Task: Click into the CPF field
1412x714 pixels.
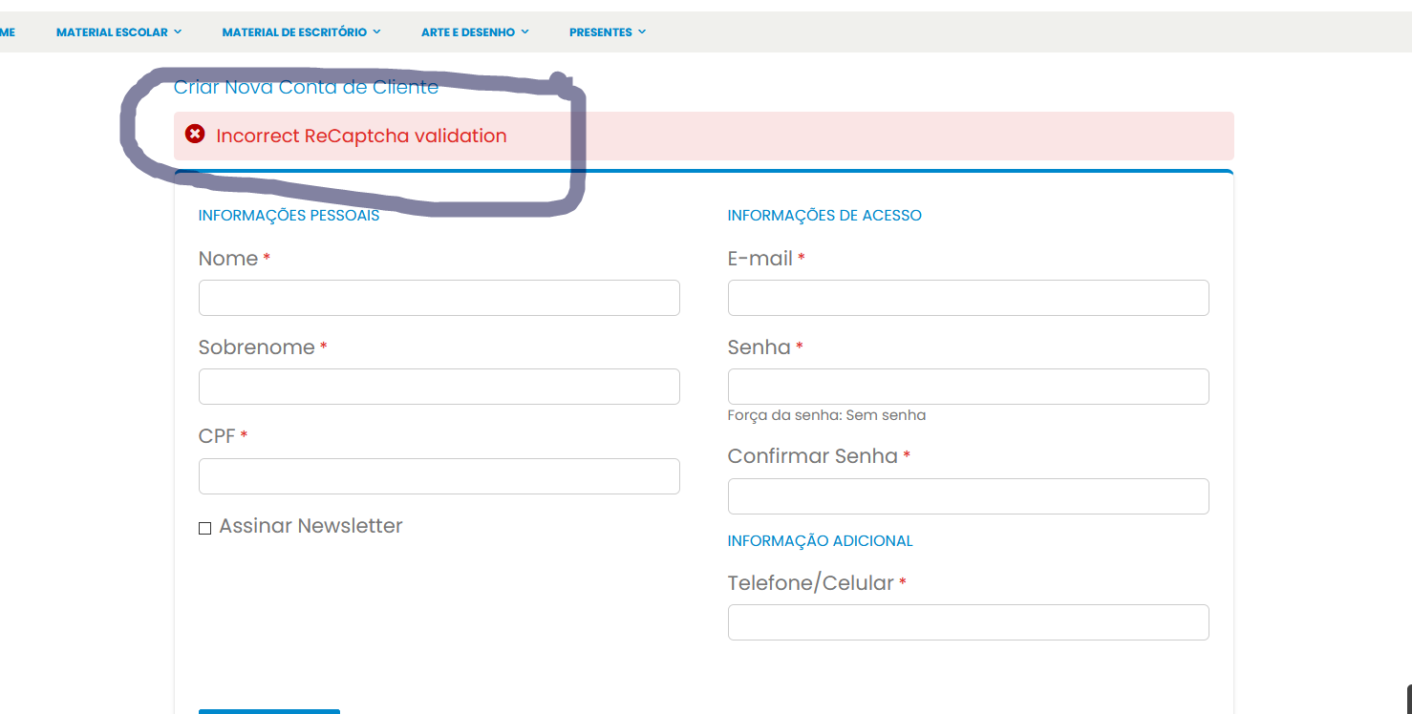Action: 439,476
